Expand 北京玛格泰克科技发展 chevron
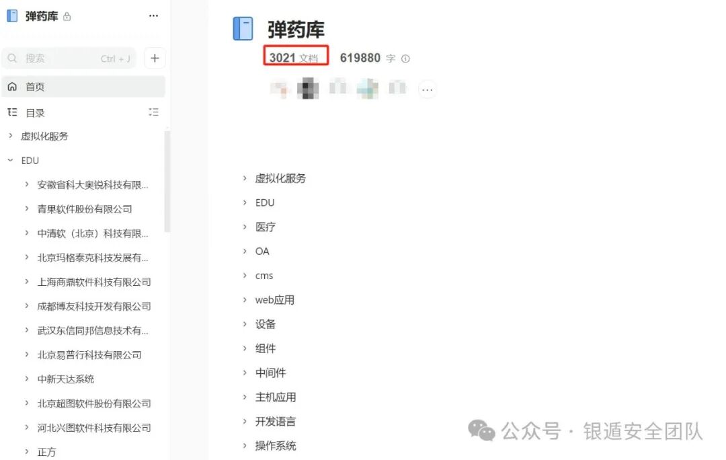 tap(27, 257)
